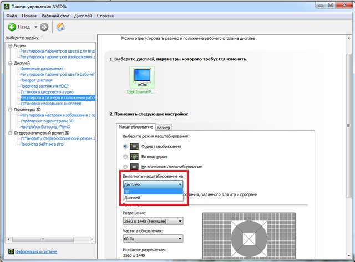Open 'Информация о системе' link

(36, 251)
